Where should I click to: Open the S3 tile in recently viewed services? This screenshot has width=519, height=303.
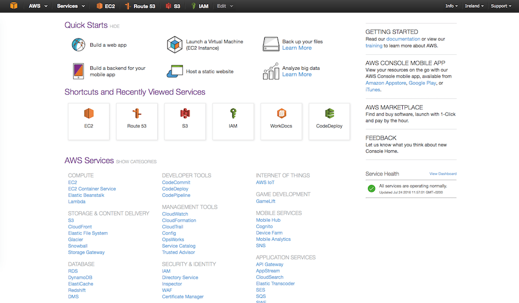pos(185,121)
